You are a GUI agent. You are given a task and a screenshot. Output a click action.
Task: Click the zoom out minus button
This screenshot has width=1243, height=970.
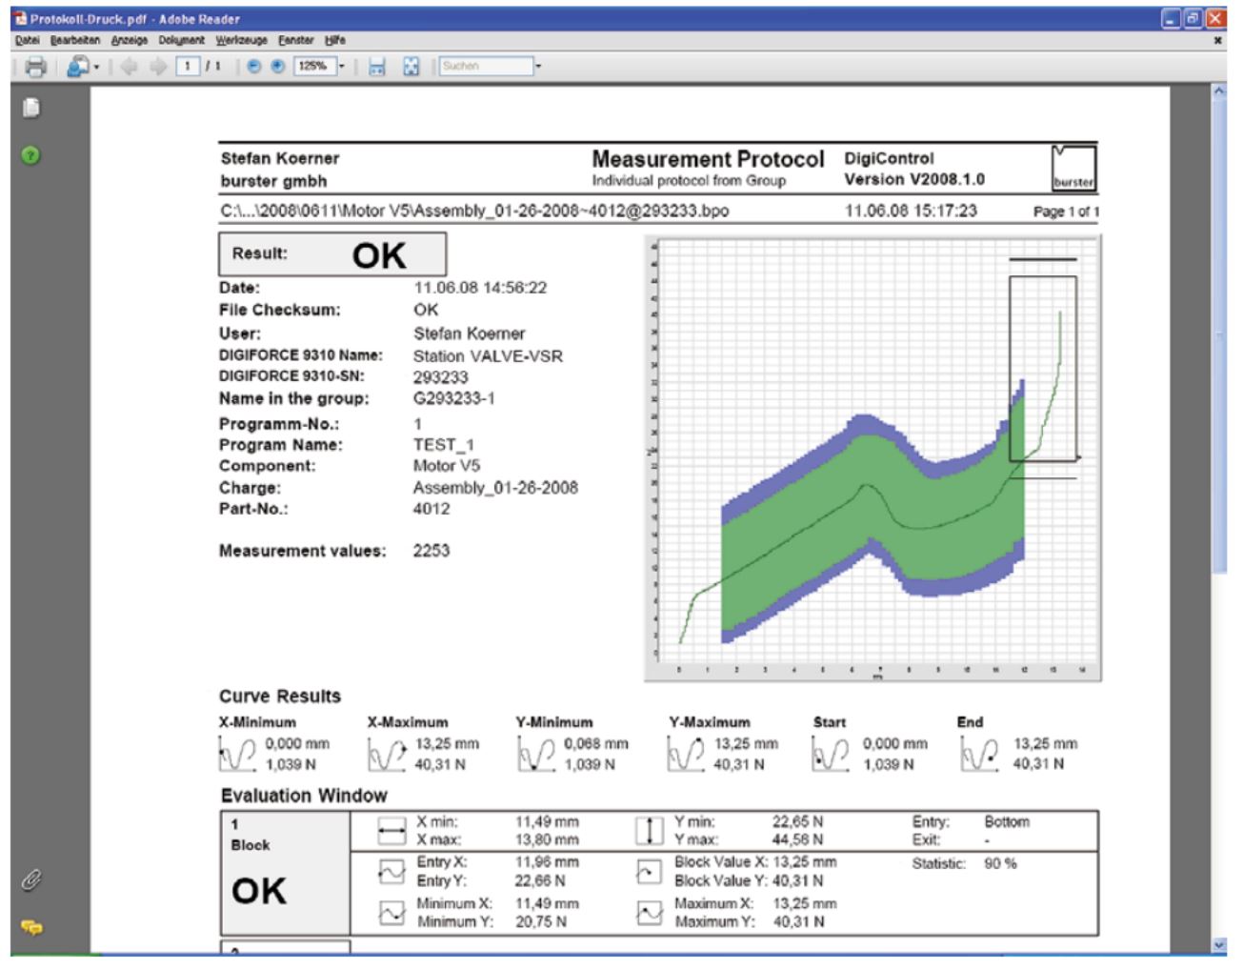tap(254, 67)
